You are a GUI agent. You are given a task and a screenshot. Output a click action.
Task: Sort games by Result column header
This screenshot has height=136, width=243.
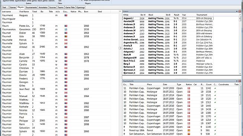[177, 15]
